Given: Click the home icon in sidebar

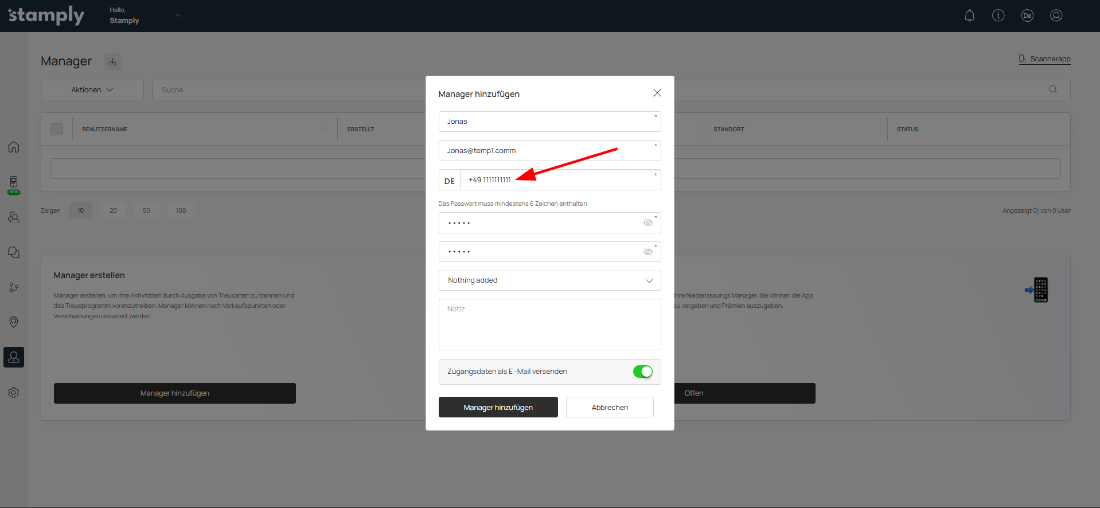Looking at the screenshot, I should [x=14, y=147].
